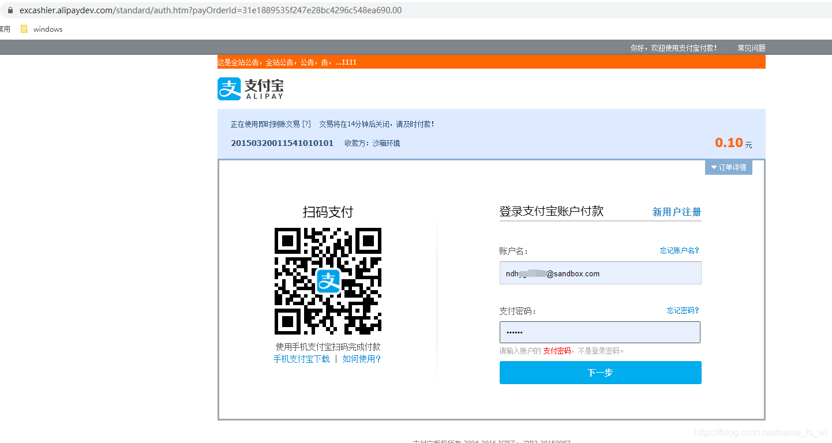The width and height of the screenshot is (832, 443).
Task: Click the 扫码支付 heading
Action: [328, 212]
